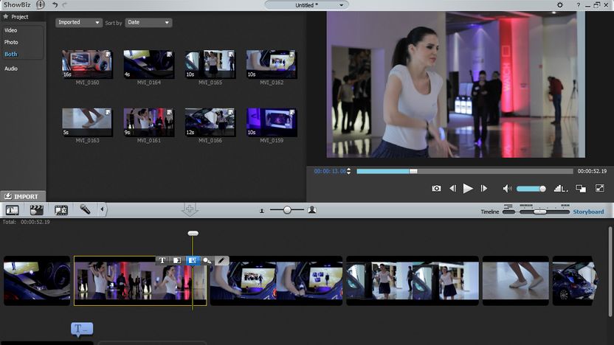Click the current timecode 00:00:13.06

pyautogui.click(x=330, y=171)
